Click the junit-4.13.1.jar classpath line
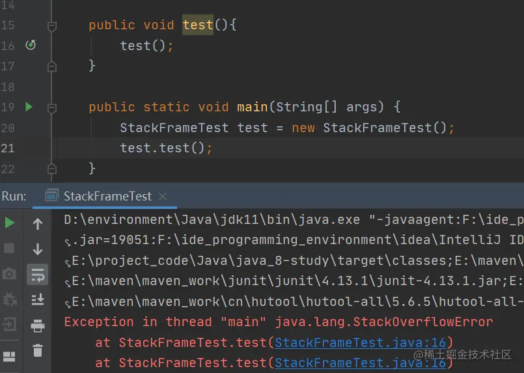 (294, 281)
